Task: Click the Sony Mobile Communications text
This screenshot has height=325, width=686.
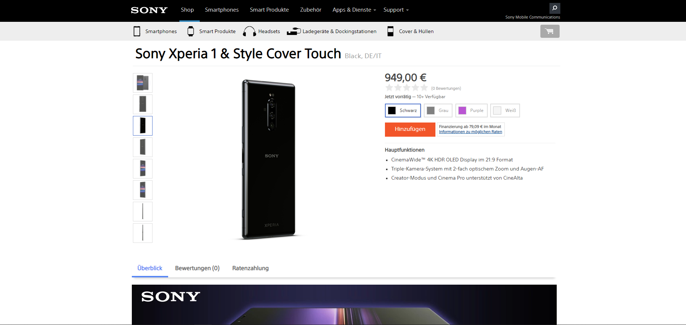Action: click(533, 17)
